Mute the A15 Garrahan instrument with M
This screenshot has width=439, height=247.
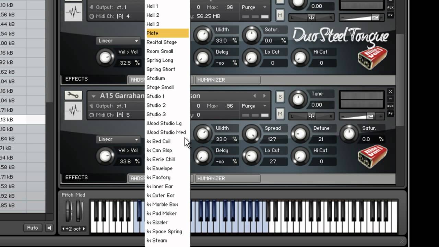click(280, 114)
